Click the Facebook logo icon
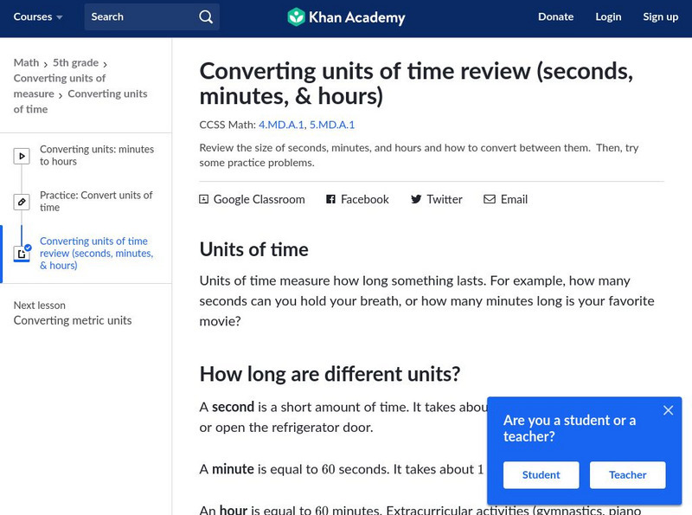This screenshot has height=515, width=692. 330,199
